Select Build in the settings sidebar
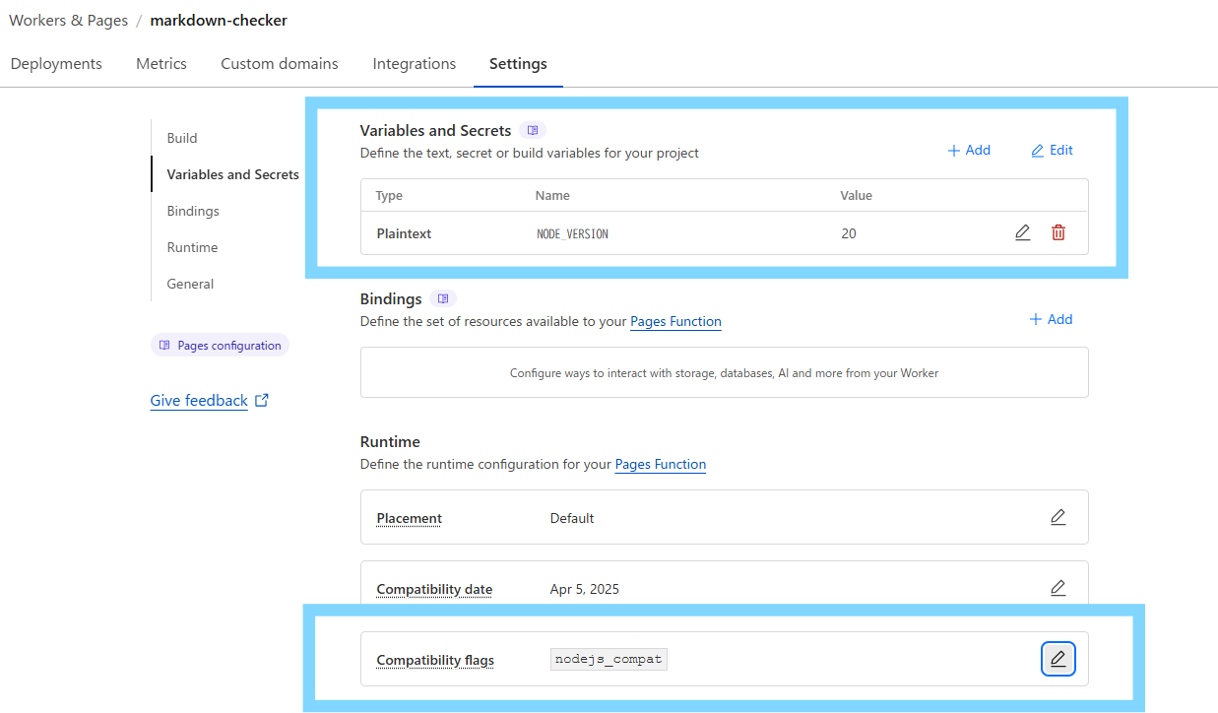This screenshot has height=713, width=1218. 181,138
